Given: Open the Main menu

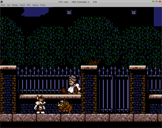Looking at the screenshot, I should tap(3, 5).
